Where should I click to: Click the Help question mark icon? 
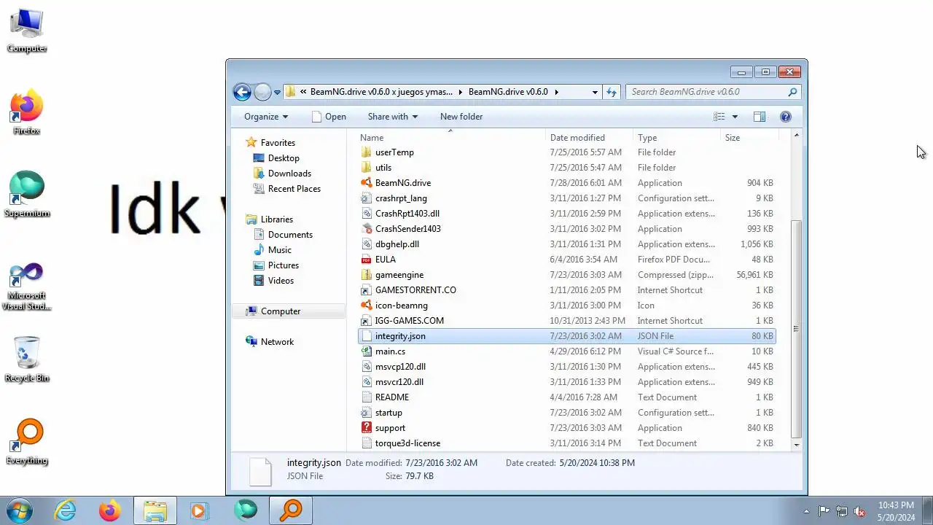pyautogui.click(x=785, y=117)
